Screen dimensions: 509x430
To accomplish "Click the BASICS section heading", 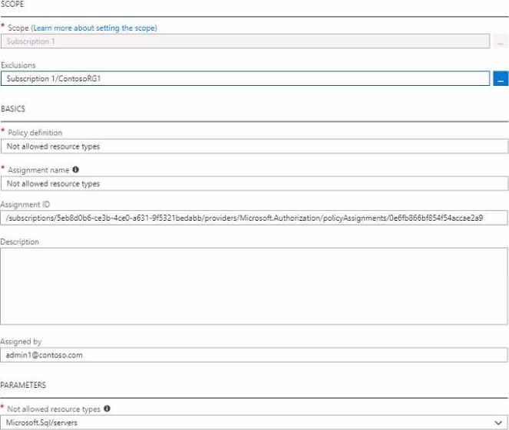I will pos(13,109).
